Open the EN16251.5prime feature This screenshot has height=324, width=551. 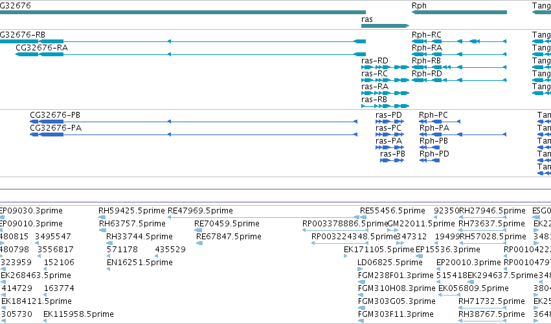[x=139, y=263]
